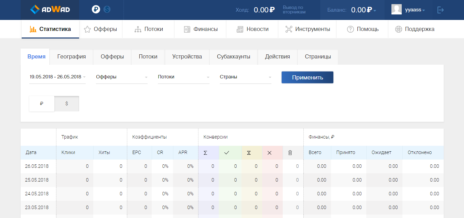Click the 24.05.2018 date row

pyautogui.click(x=232, y=194)
